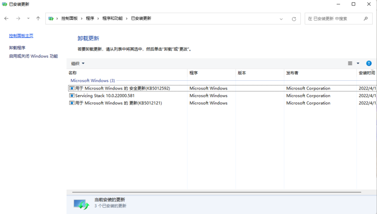Refresh the installed updates list
Viewport: 377px width, 214px height.
[x=294, y=19]
